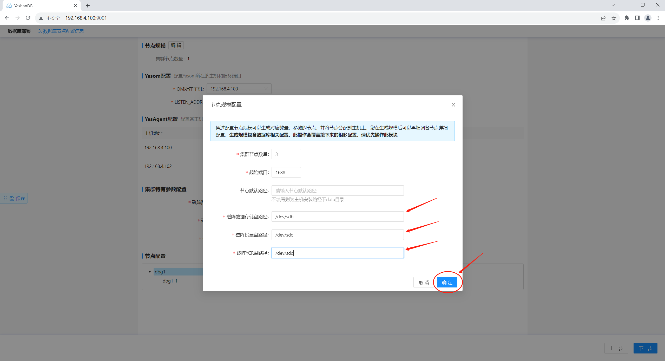
Task: Open browser extensions
Action: tap(627, 18)
